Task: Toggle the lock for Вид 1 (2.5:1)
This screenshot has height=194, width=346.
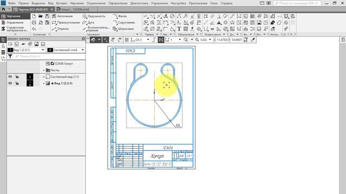Action: (17, 84)
